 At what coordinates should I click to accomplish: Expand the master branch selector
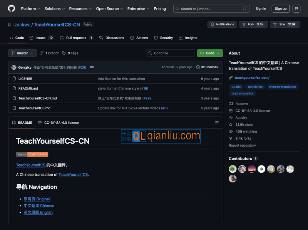point(22,53)
